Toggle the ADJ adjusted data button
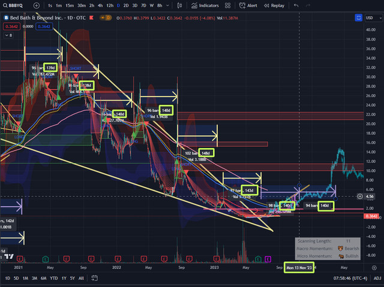This screenshot has width=384, height=287. coord(377,278)
